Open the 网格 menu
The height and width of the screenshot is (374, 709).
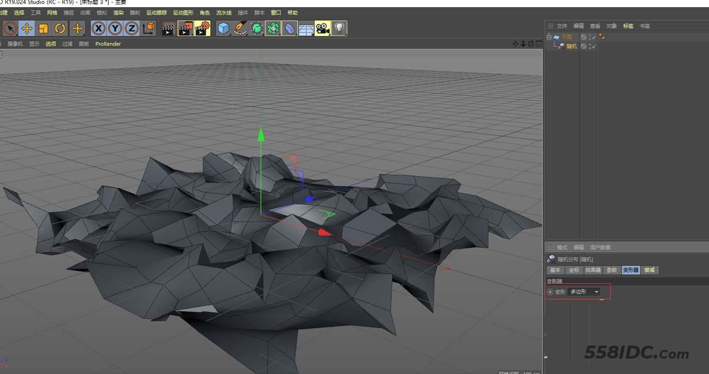point(52,12)
